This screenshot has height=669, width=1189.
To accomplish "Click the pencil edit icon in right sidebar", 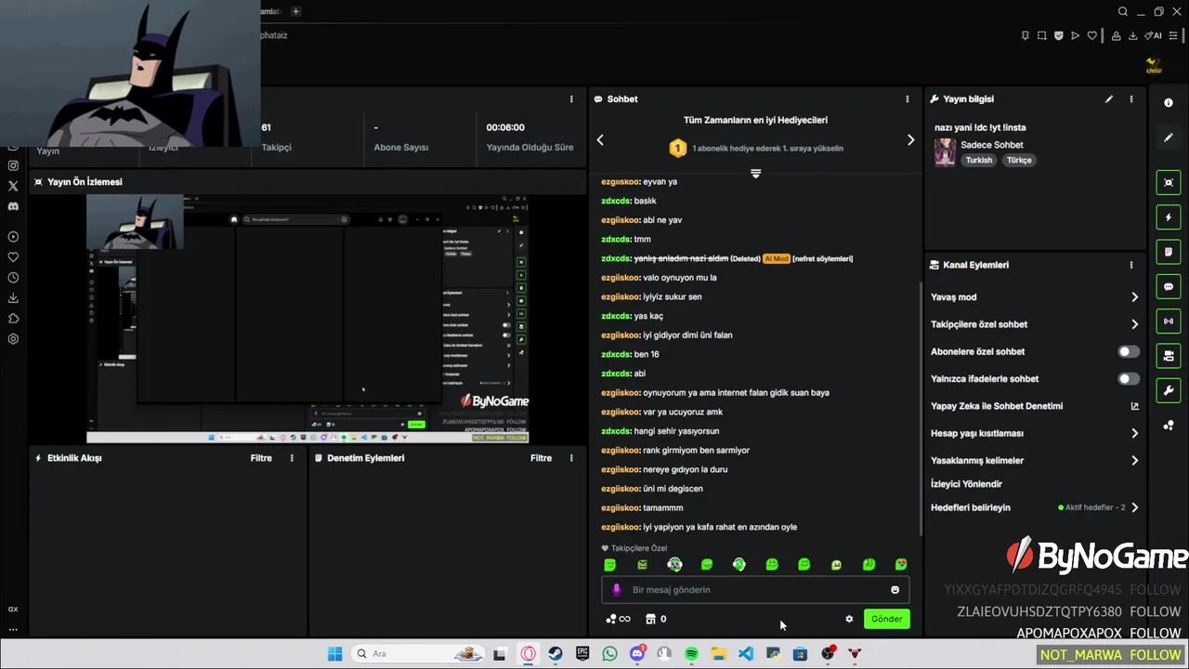I will 1169,138.
